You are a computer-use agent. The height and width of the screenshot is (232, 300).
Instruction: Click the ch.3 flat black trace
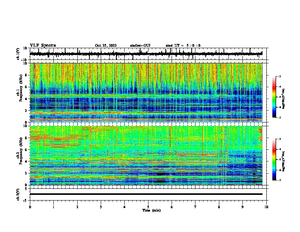pyautogui.click(x=146, y=194)
